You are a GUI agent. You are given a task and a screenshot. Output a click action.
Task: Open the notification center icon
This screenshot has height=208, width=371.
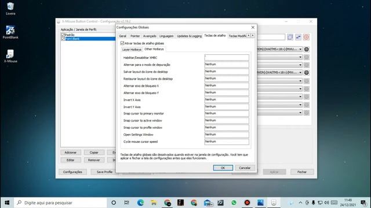click(363, 203)
